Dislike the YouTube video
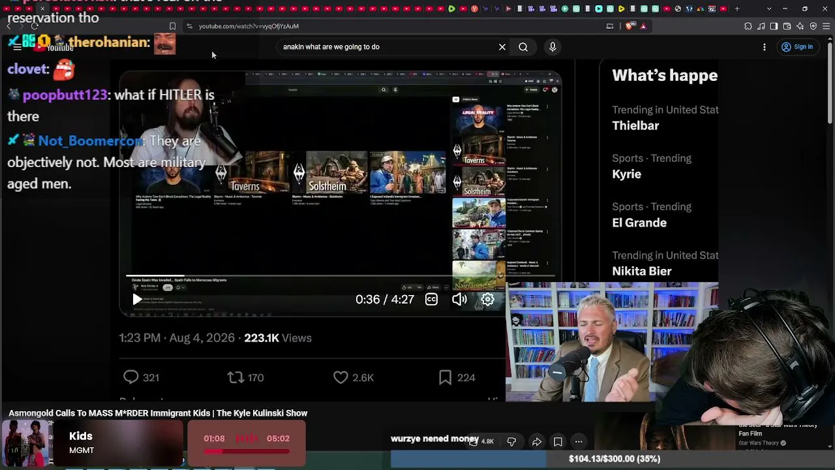Image resolution: width=835 pixels, height=470 pixels. (511, 442)
